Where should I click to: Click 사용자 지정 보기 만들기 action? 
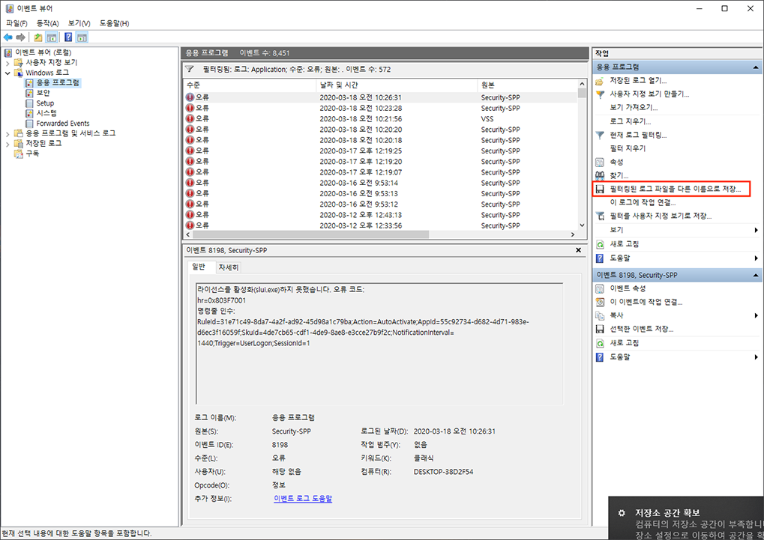click(649, 94)
